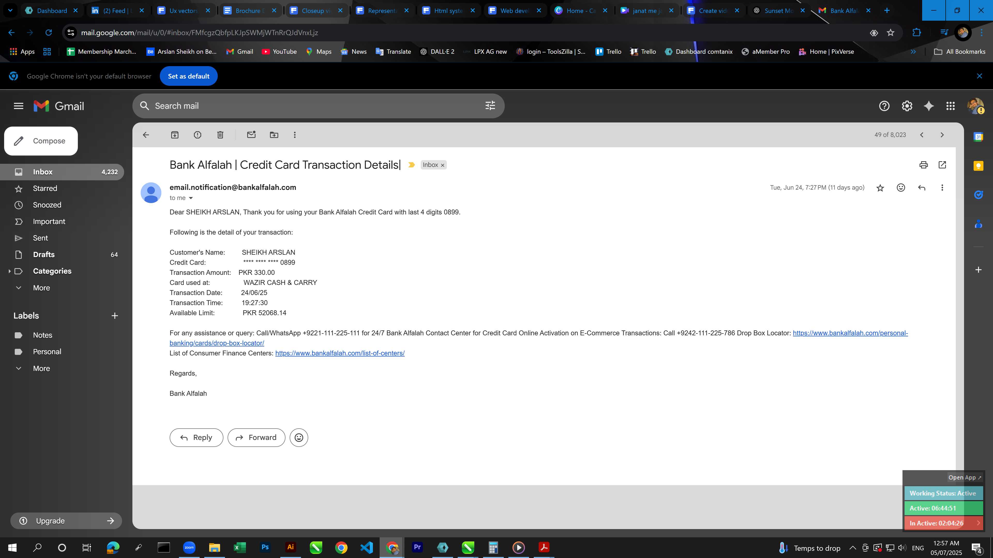This screenshot has height=558, width=993.
Task: Expand hidden bookmarks chevron
Action: click(913, 52)
